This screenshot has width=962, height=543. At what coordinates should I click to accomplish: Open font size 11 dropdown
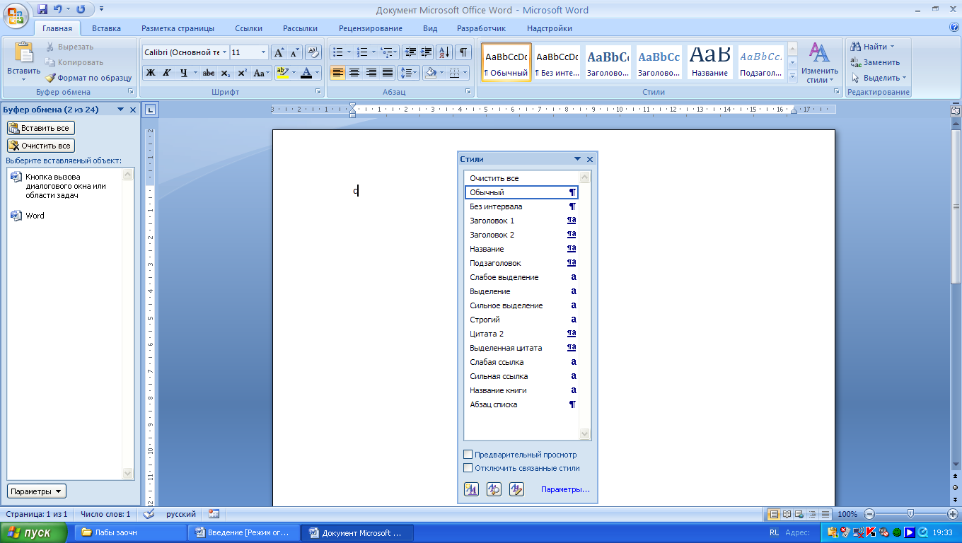(x=264, y=52)
